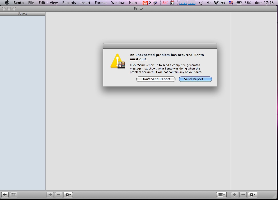
Task: Click the crash dialog title bar
Action: [x=160, y=46]
